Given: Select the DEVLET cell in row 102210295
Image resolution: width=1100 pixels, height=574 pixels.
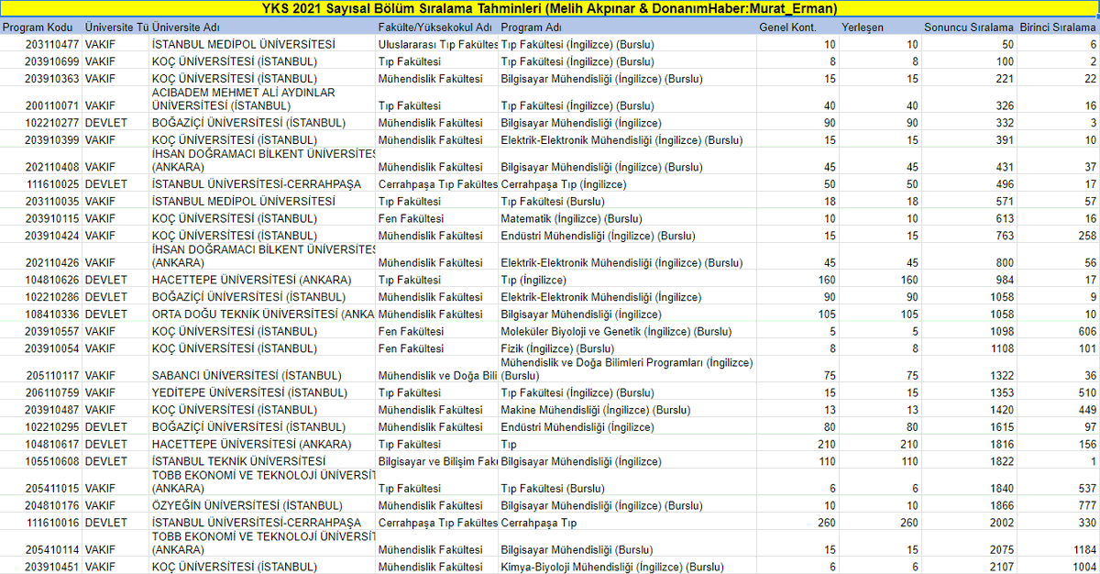Looking at the screenshot, I should tap(115, 427).
